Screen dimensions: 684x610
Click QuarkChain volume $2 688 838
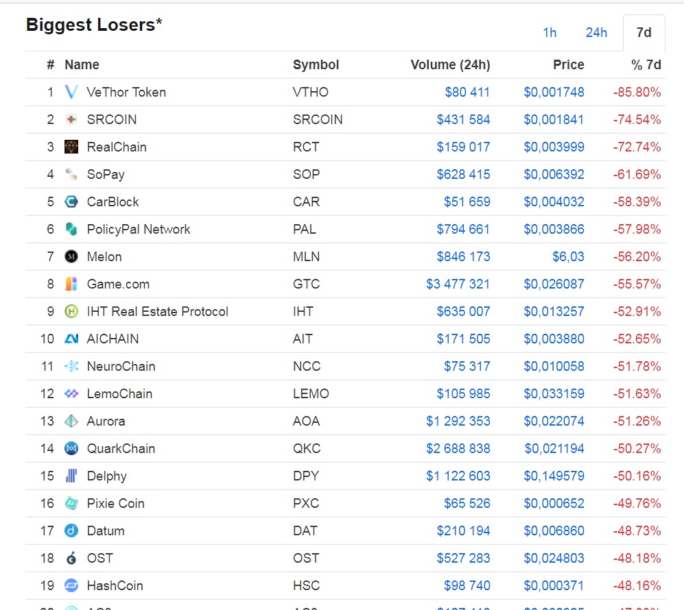pyautogui.click(x=458, y=448)
